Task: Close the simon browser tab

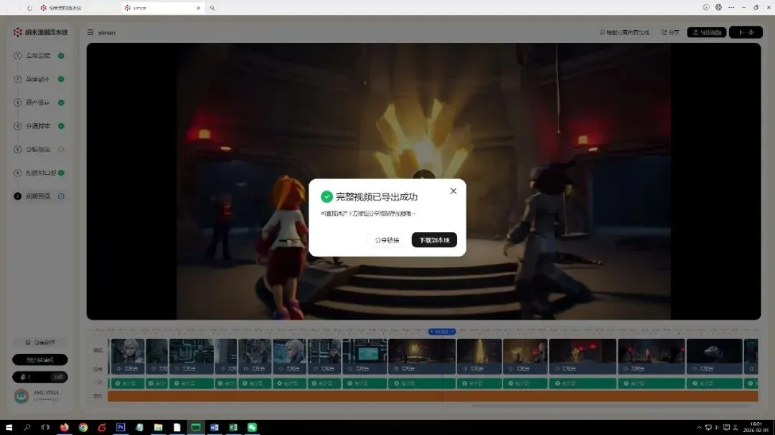Action: tap(198, 8)
